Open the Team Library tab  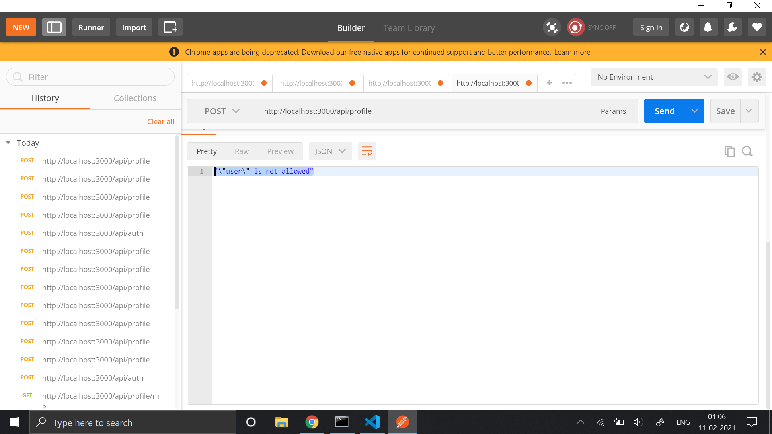[409, 28]
